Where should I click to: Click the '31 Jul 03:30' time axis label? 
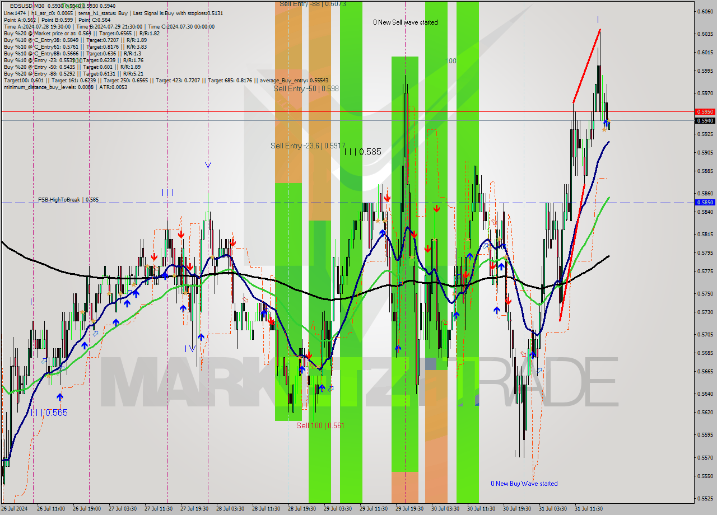[x=553, y=509]
